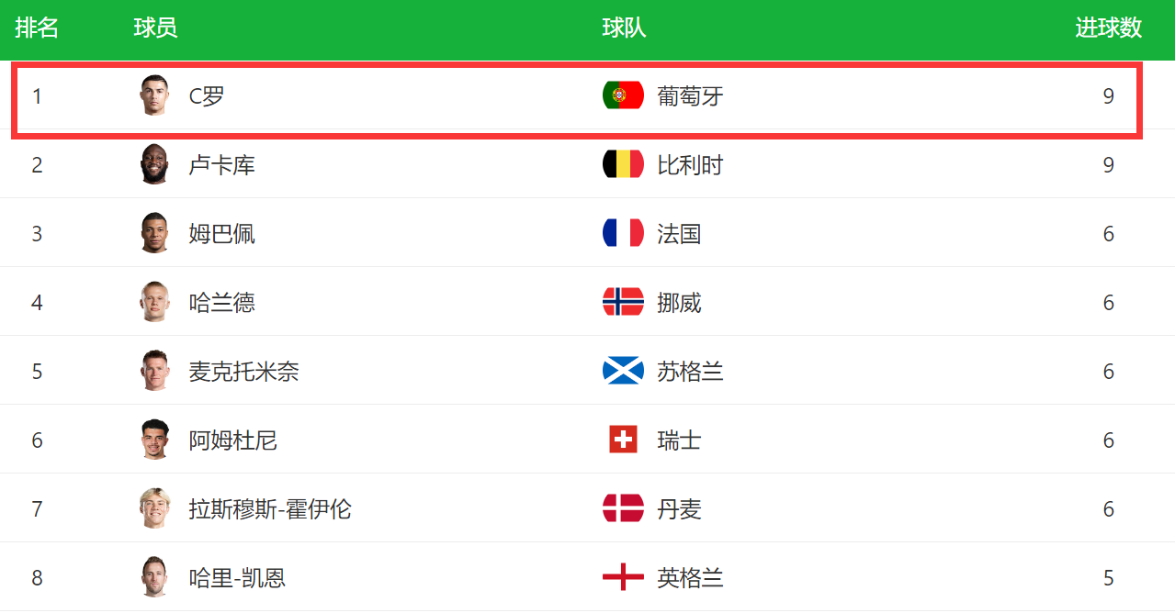
Task: Click the 球队 column header
Action: pyautogui.click(x=625, y=28)
